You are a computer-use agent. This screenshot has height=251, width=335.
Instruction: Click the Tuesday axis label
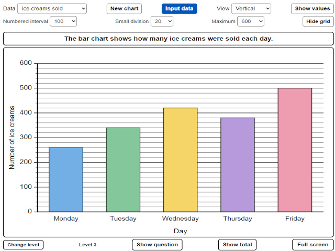(124, 219)
